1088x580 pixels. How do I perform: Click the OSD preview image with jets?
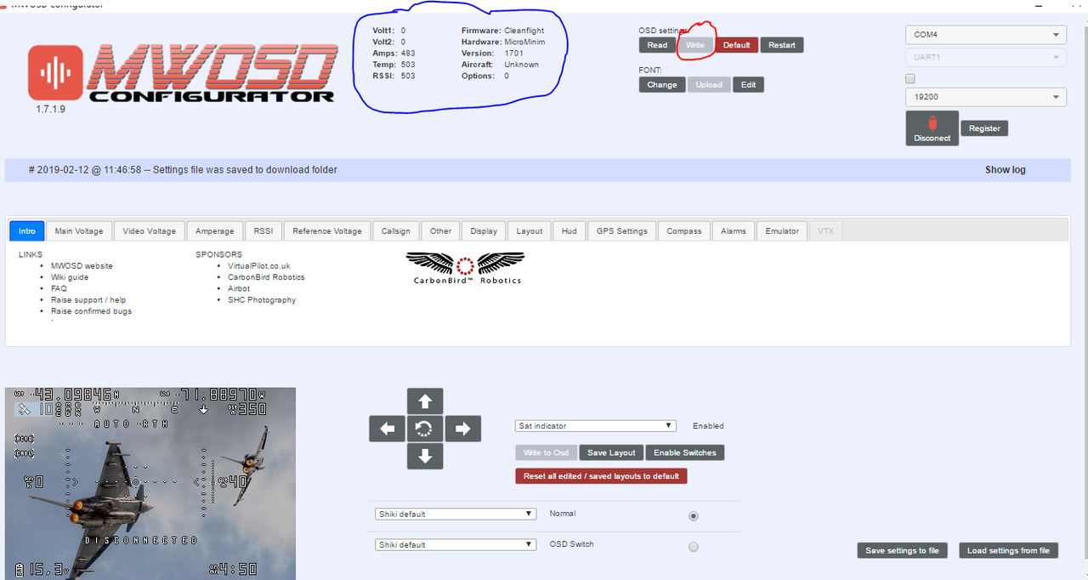click(x=150, y=484)
